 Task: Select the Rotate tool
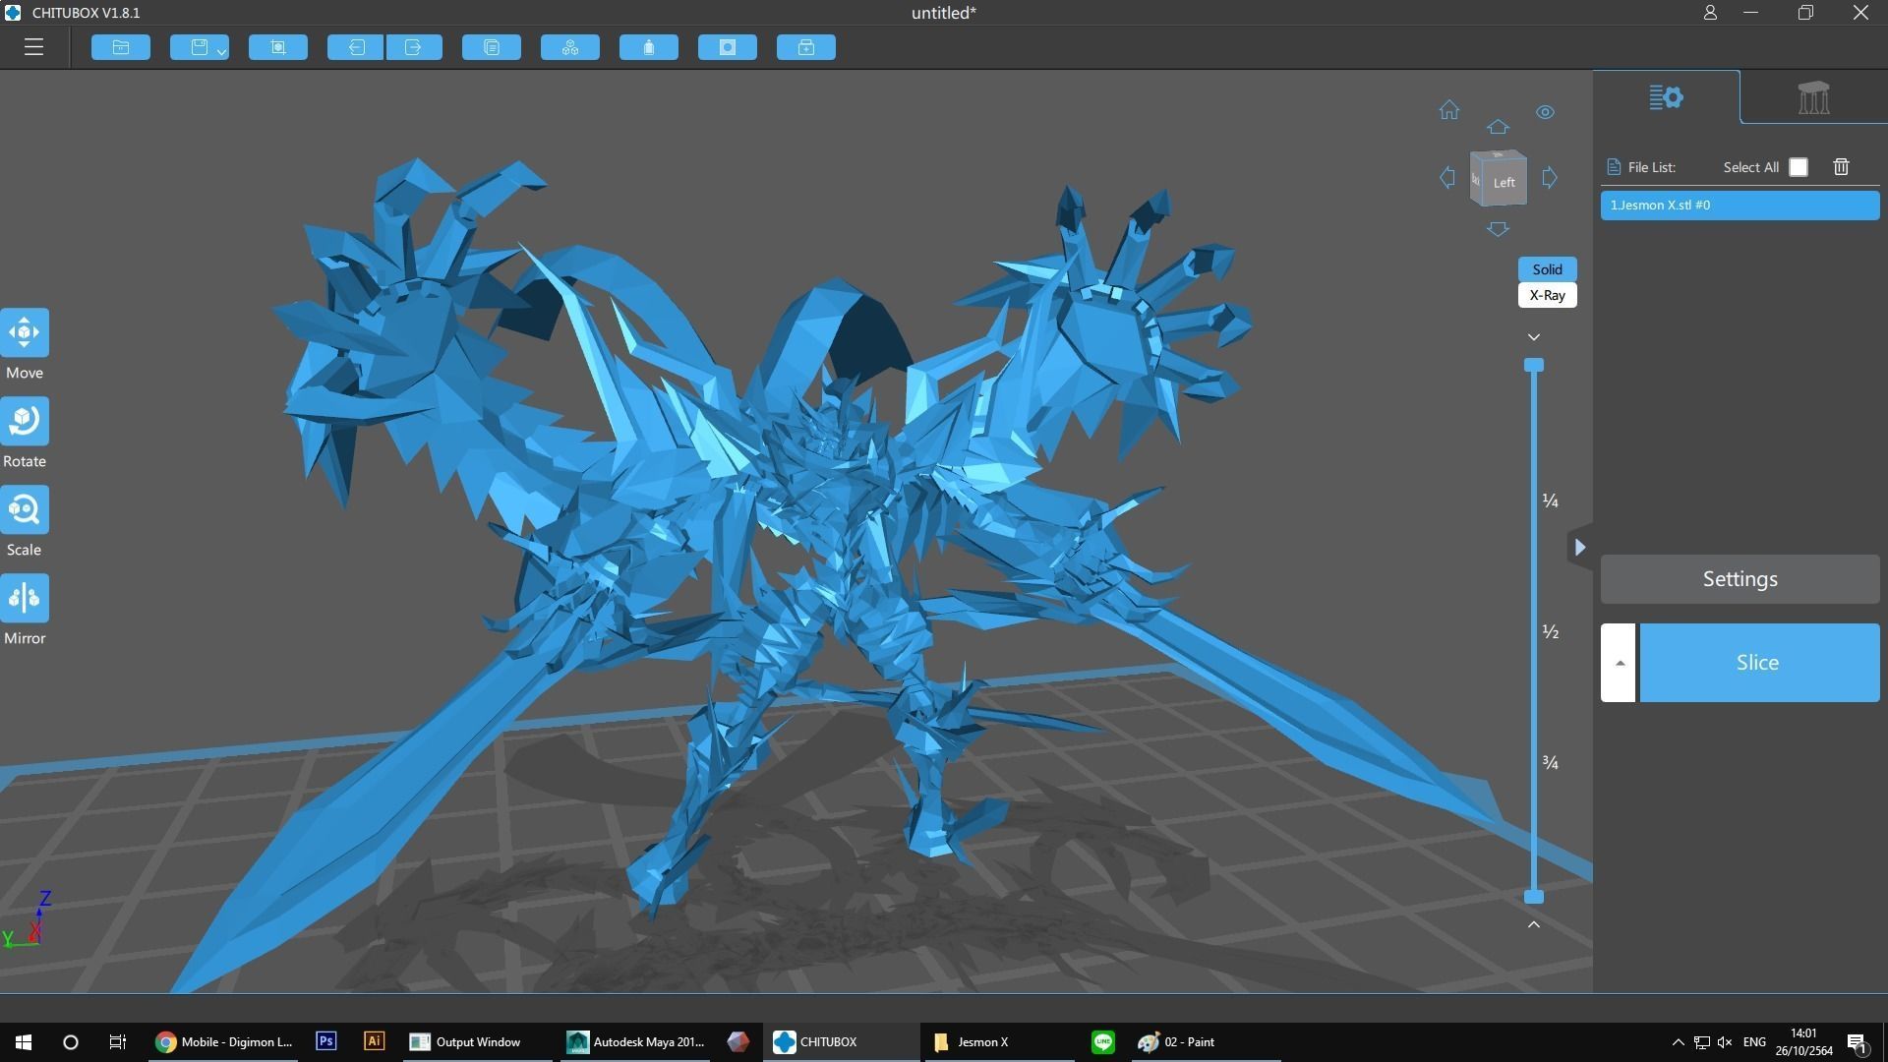(x=25, y=422)
